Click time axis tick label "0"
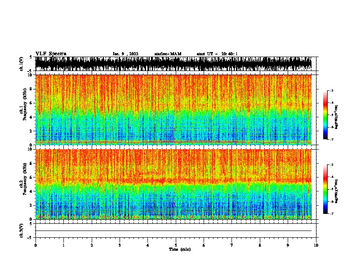 [x=36, y=245]
